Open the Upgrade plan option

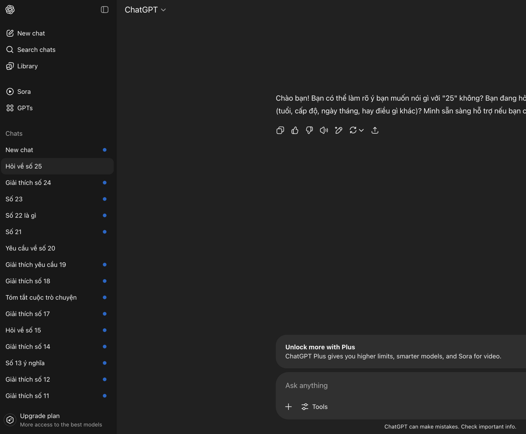coord(57,420)
